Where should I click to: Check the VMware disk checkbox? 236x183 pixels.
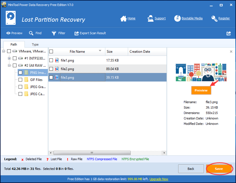(x=9, y=51)
